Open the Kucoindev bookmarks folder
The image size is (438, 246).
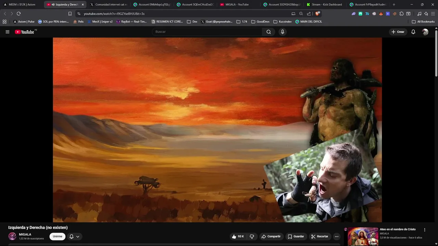tap(282, 22)
